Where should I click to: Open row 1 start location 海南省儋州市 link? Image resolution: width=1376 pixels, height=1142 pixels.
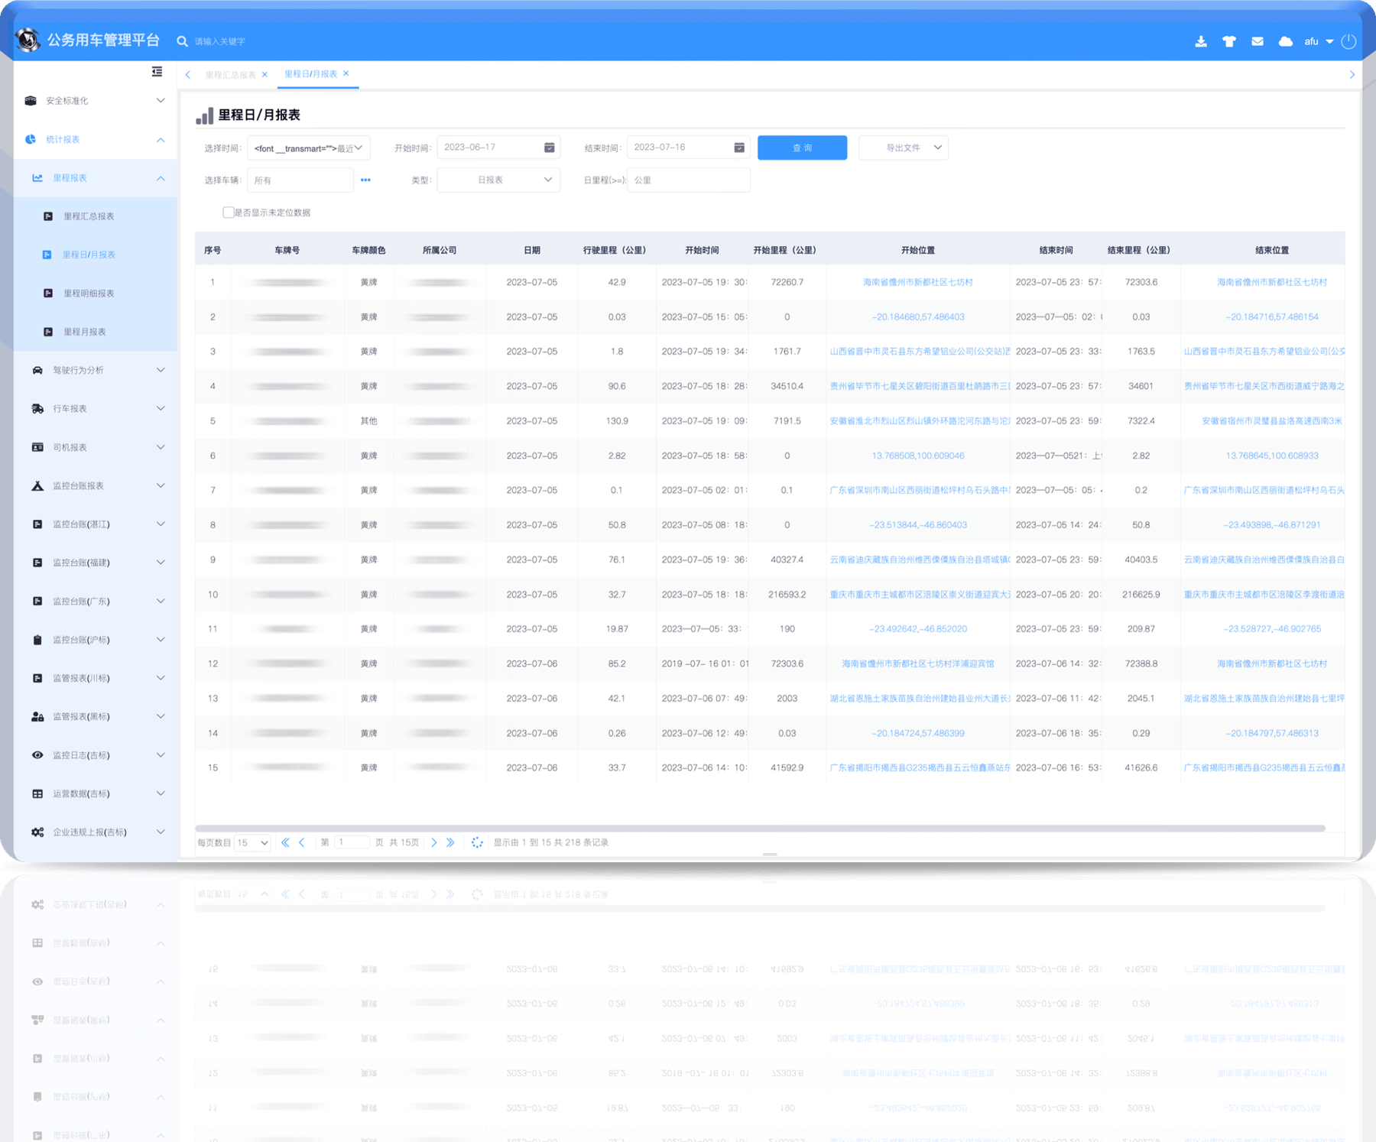tap(917, 282)
